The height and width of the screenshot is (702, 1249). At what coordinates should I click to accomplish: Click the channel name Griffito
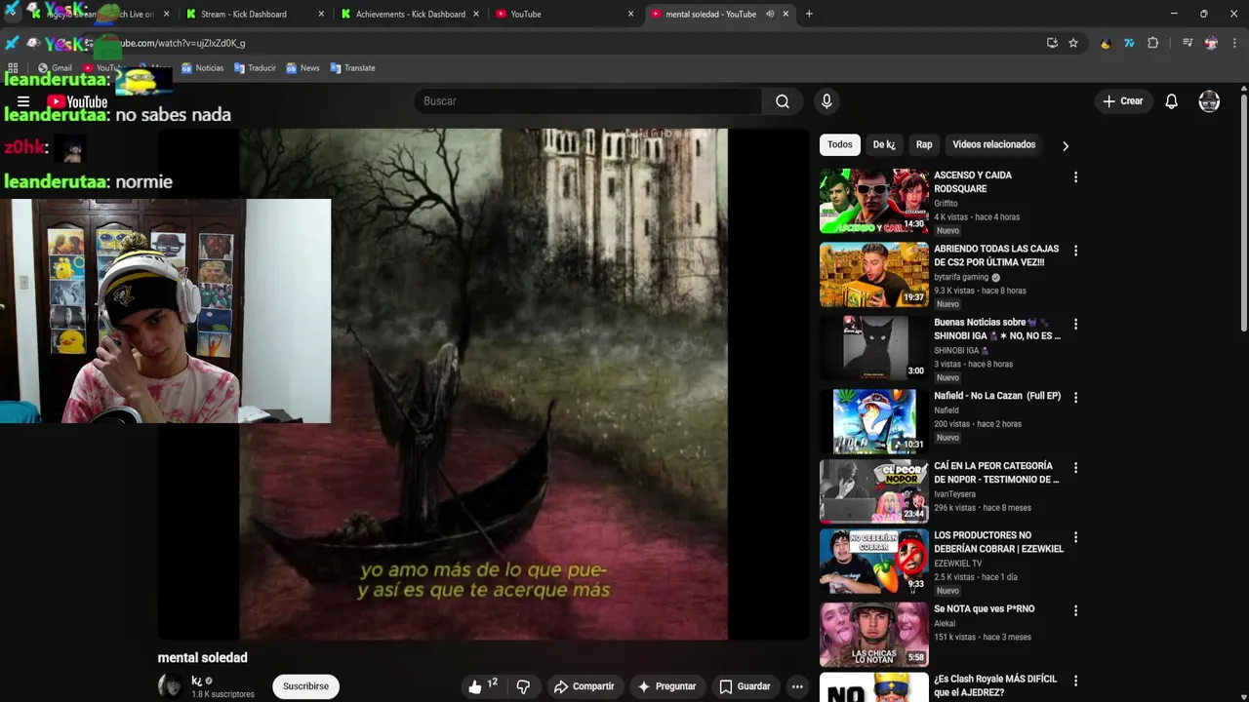(x=946, y=204)
